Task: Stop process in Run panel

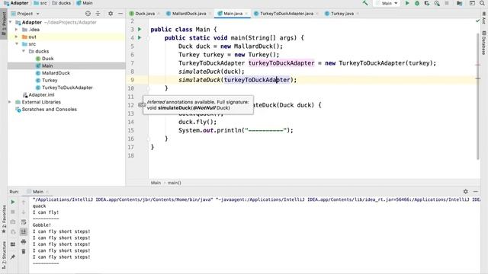Action: [13, 212]
